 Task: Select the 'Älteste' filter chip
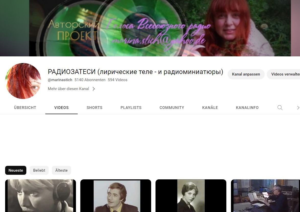[x=61, y=170]
